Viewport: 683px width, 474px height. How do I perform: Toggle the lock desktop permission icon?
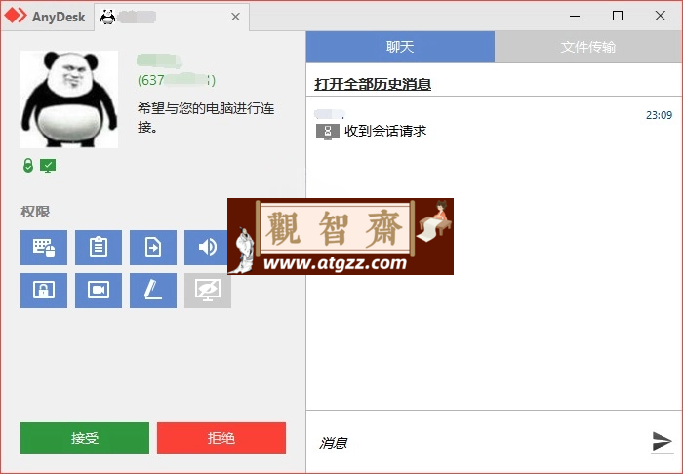[44, 291]
